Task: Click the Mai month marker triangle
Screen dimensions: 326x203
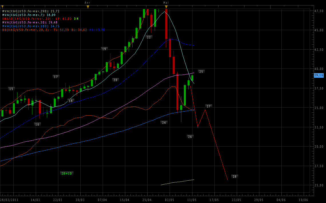Action: click(x=166, y=6)
